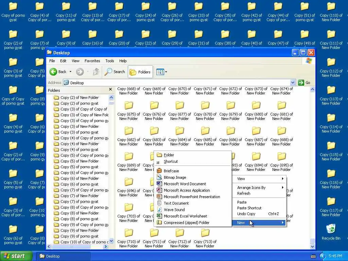Click file list scroll up arrow

[312, 89]
